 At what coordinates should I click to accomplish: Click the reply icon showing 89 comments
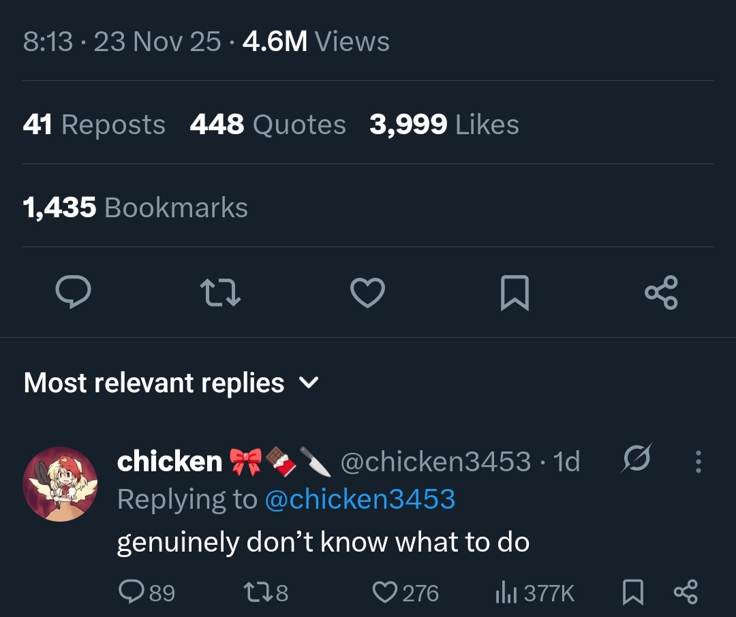click(131, 592)
